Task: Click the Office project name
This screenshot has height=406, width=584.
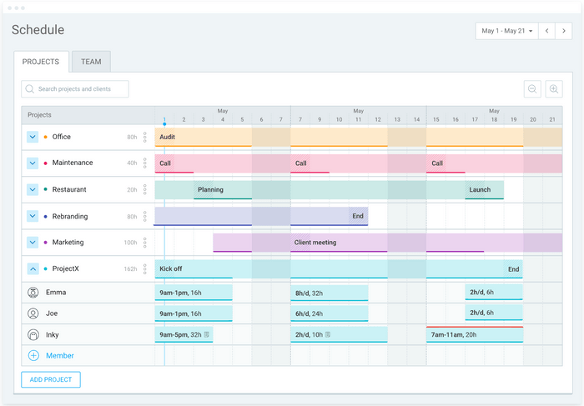Action: (62, 137)
